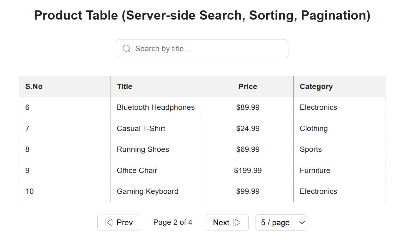Click the Page 2 of 4 indicator
This screenshot has width=404, height=240.
tap(173, 222)
